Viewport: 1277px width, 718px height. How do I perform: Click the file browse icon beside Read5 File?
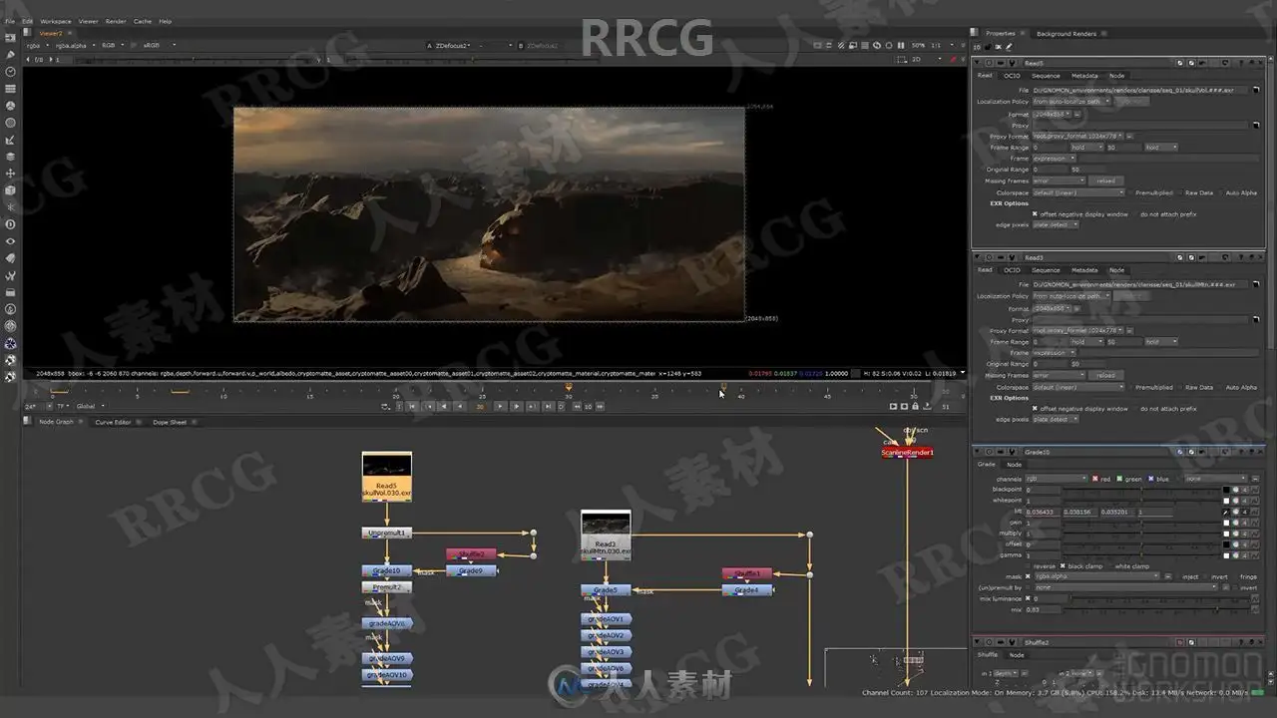click(1254, 90)
